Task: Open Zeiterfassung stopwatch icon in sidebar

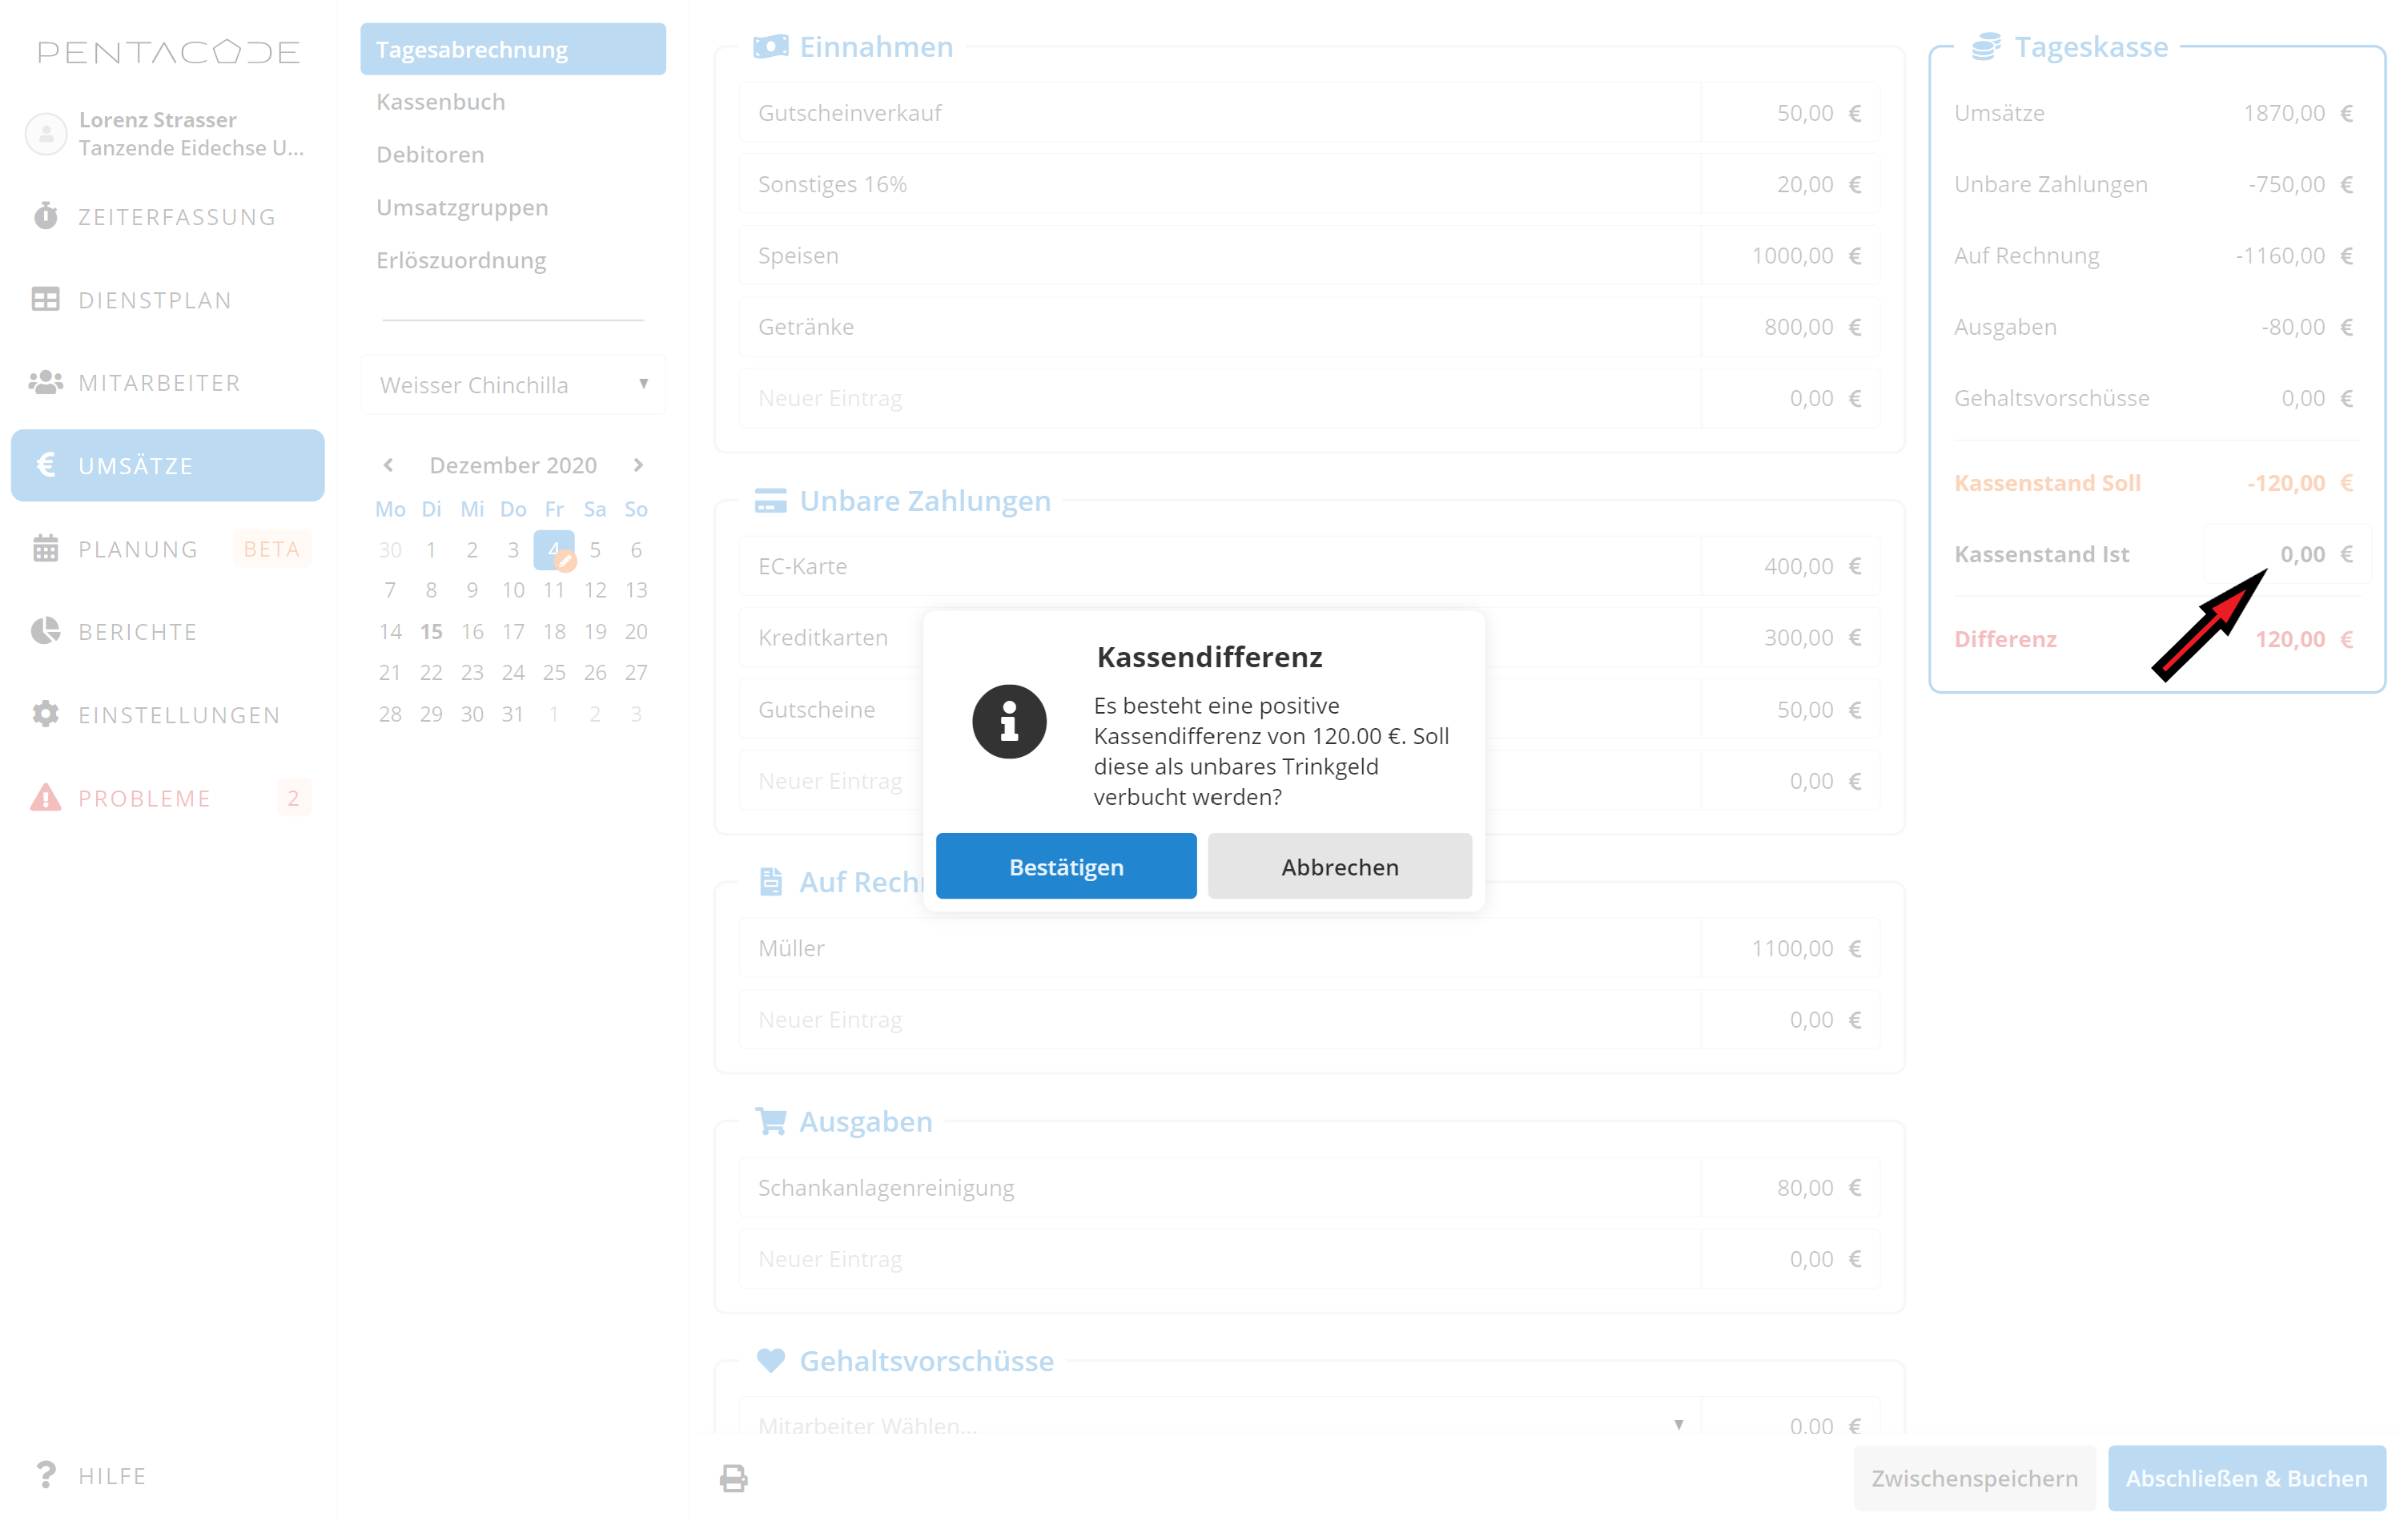Action: [45, 216]
